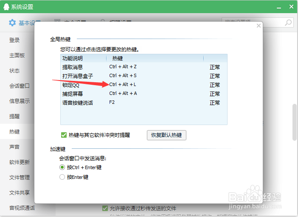
Task: Close the 系统设置 window
Action: [291, 7]
